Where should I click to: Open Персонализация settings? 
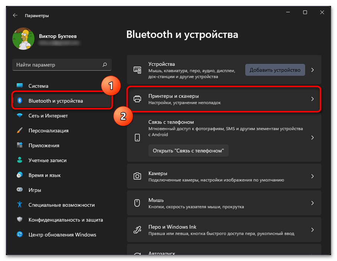[x=62, y=130]
